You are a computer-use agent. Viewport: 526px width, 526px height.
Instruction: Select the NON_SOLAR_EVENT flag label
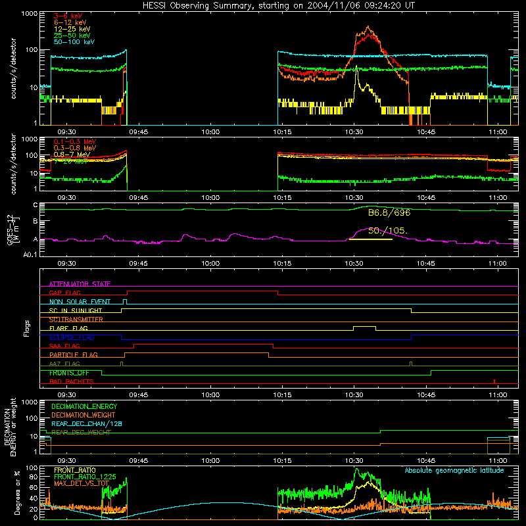click(x=80, y=302)
